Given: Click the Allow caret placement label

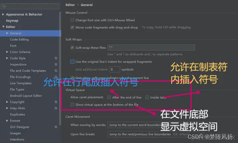Looking at the screenshot, I should (x=87, y=97).
